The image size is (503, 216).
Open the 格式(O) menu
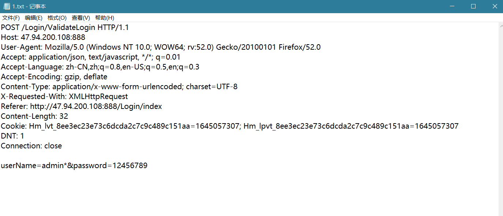(x=57, y=18)
